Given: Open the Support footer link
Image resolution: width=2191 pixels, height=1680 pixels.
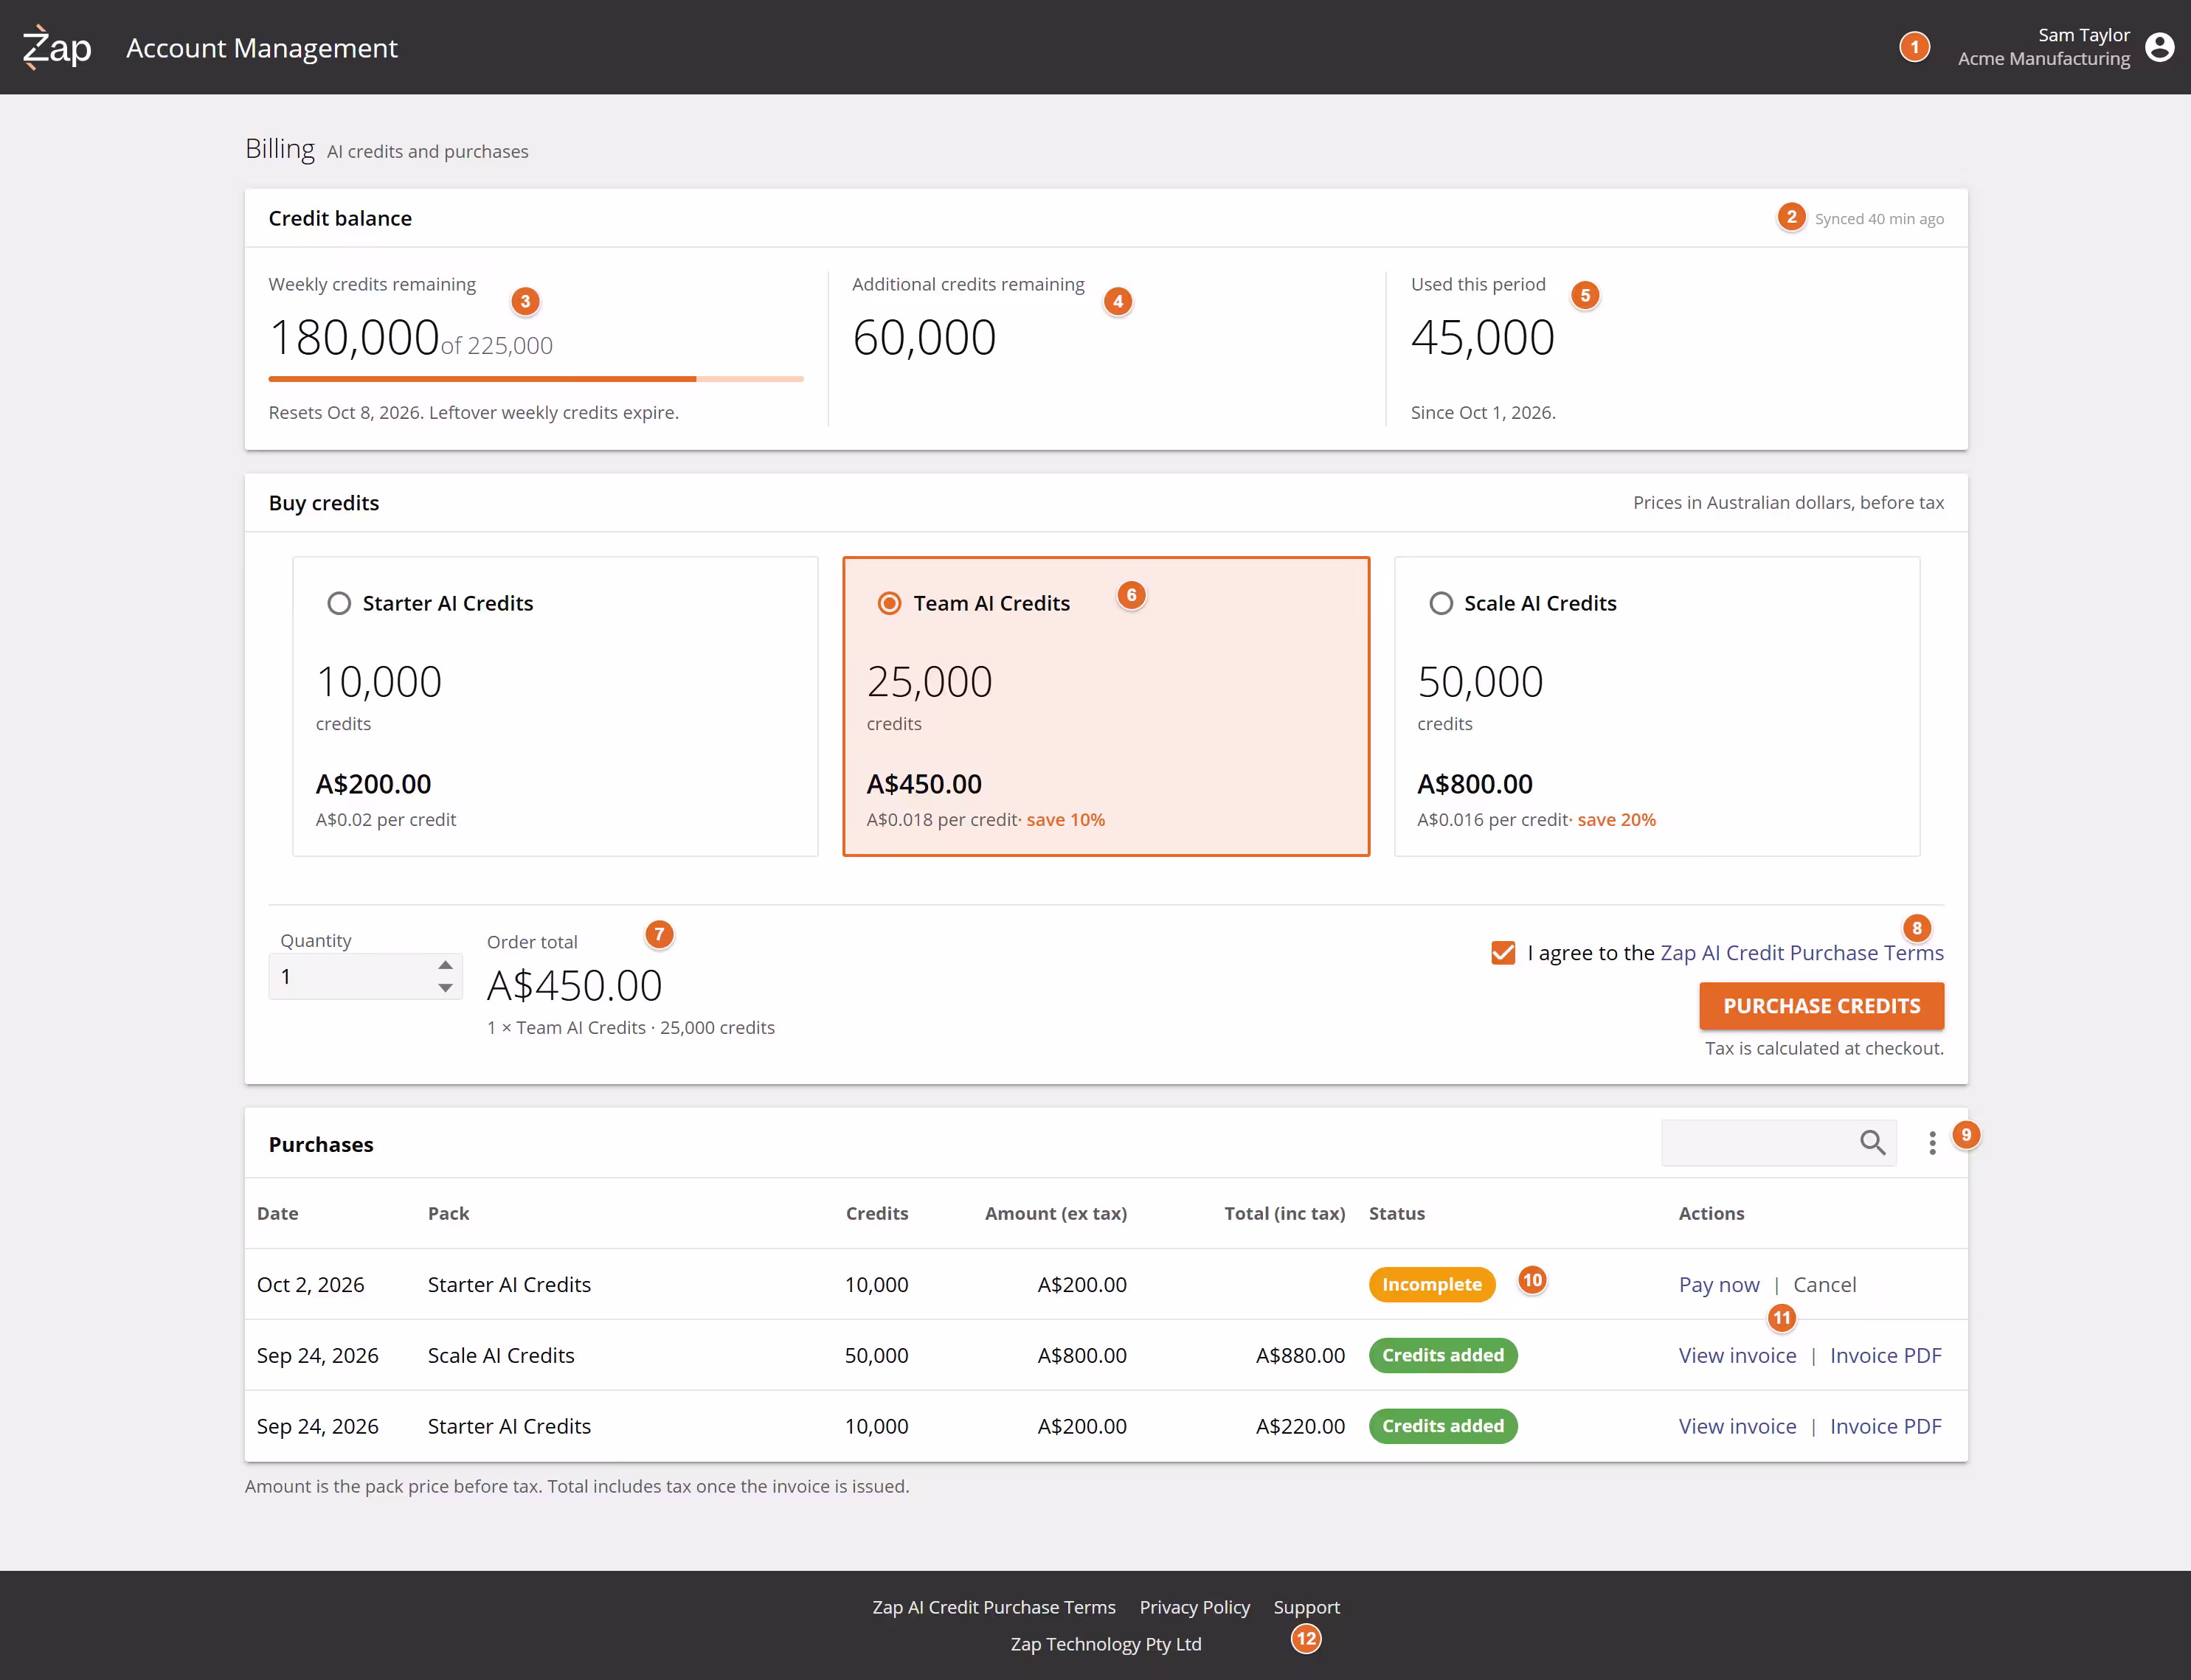Looking at the screenshot, I should (1306, 1607).
